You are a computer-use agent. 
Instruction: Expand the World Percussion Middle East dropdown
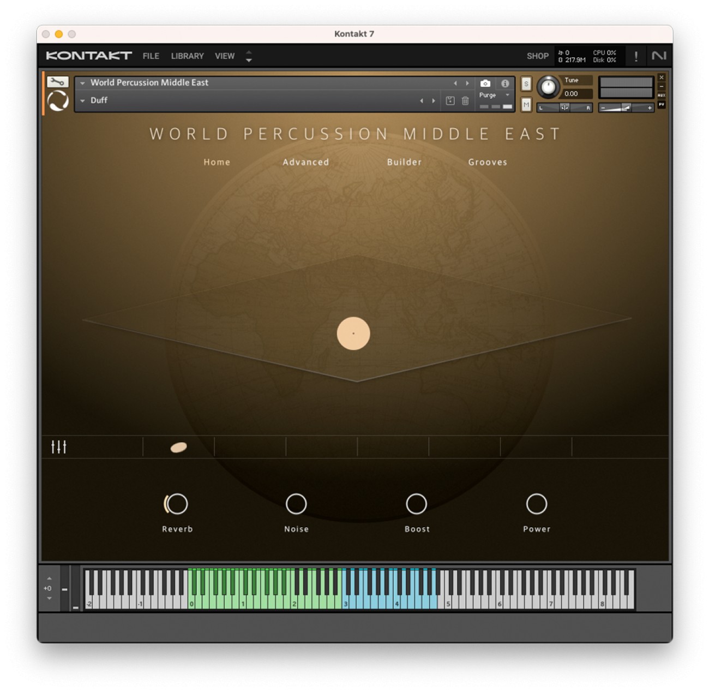click(x=83, y=82)
